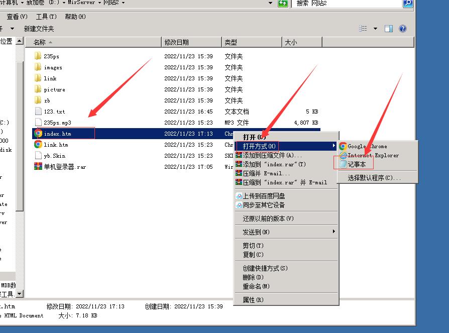The width and height of the screenshot is (449, 333).
Task: Choose 剪切(T) in the context menu
Action: point(286,246)
